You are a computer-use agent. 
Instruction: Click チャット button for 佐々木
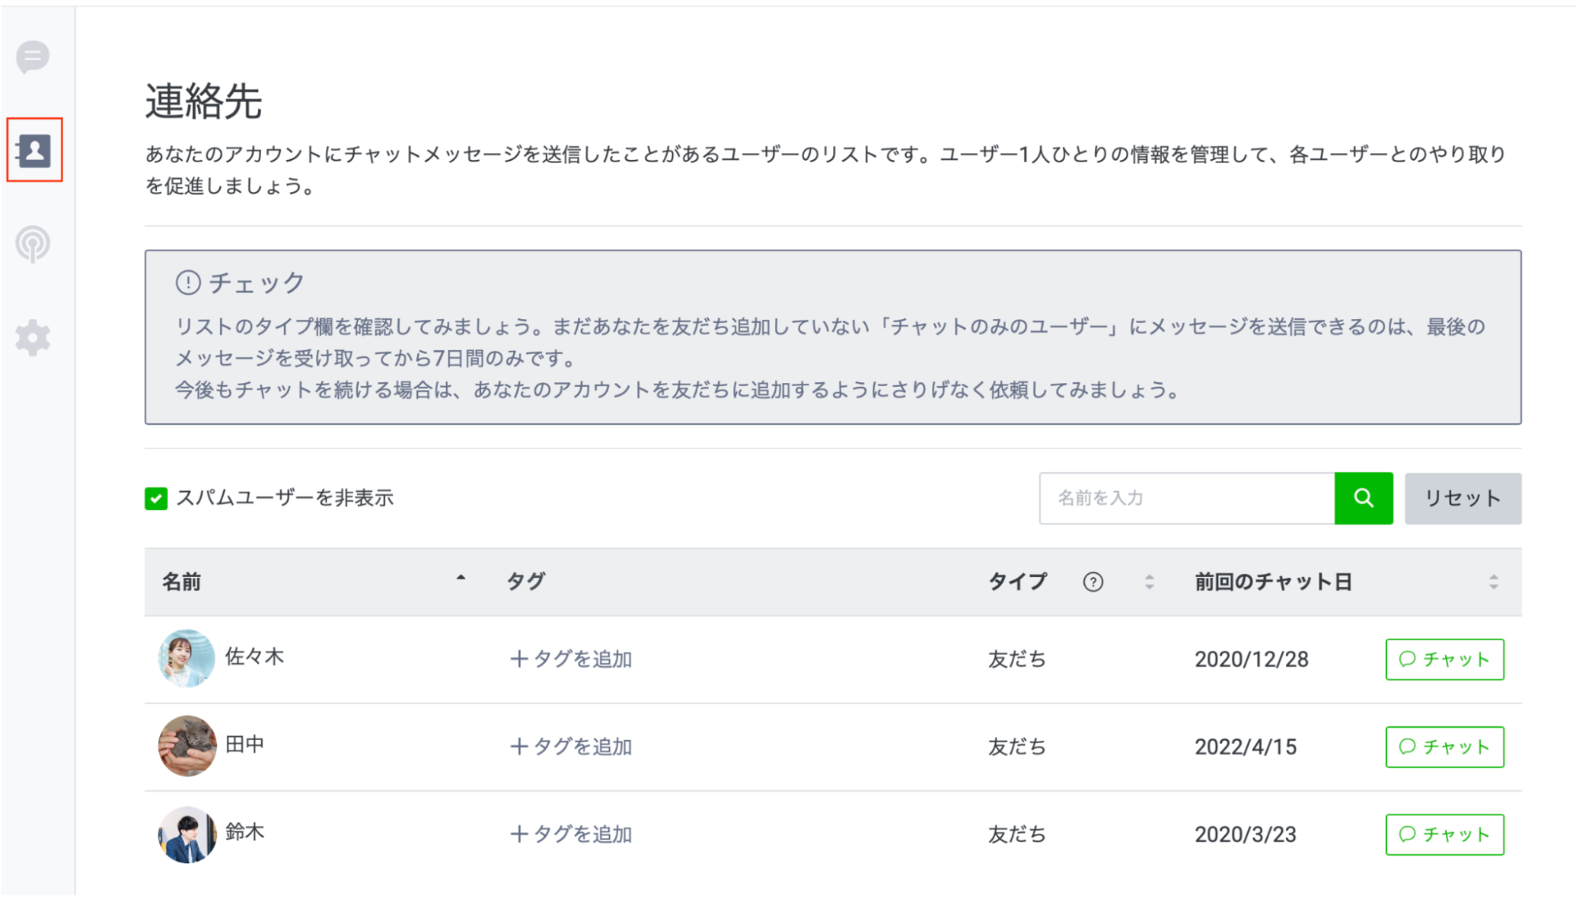(x=1444, y=659)
